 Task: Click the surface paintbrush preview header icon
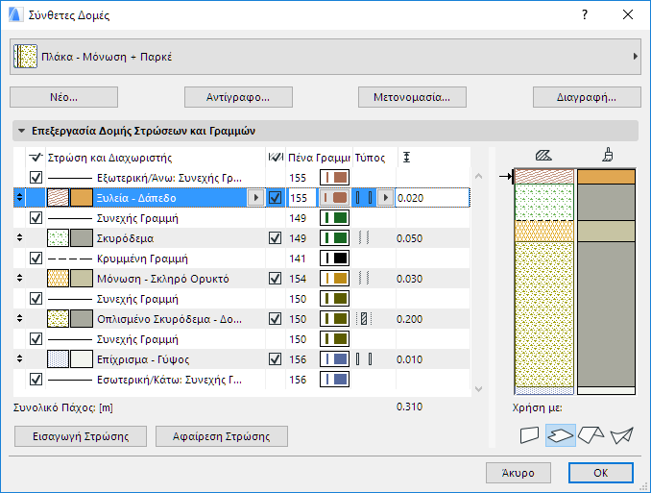(608, 155)
